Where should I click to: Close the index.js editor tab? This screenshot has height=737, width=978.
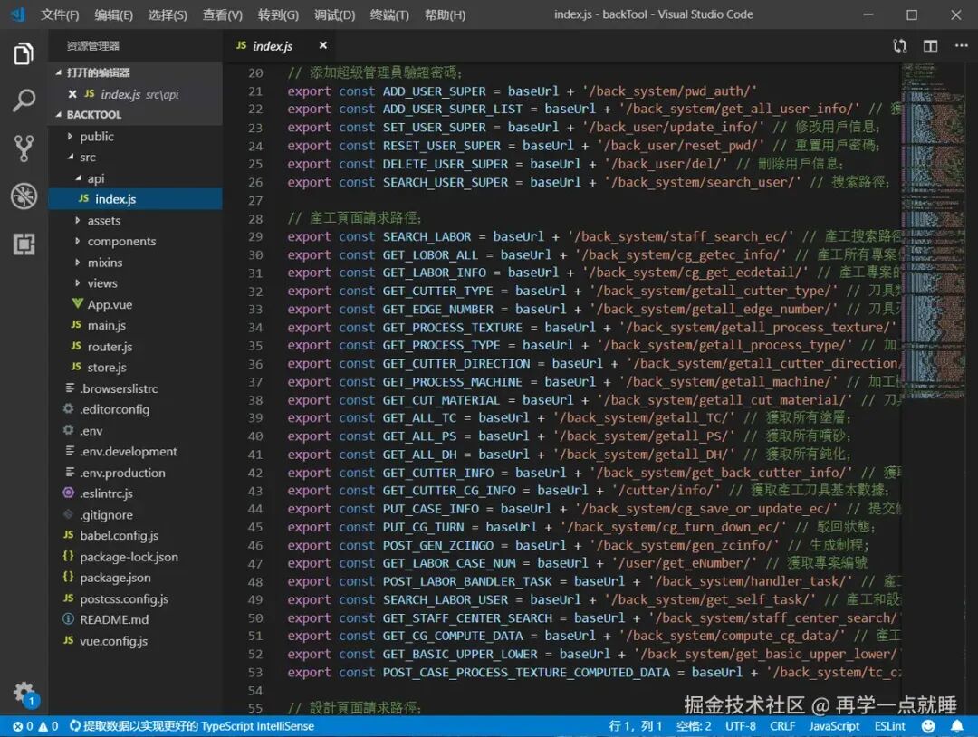323,45
